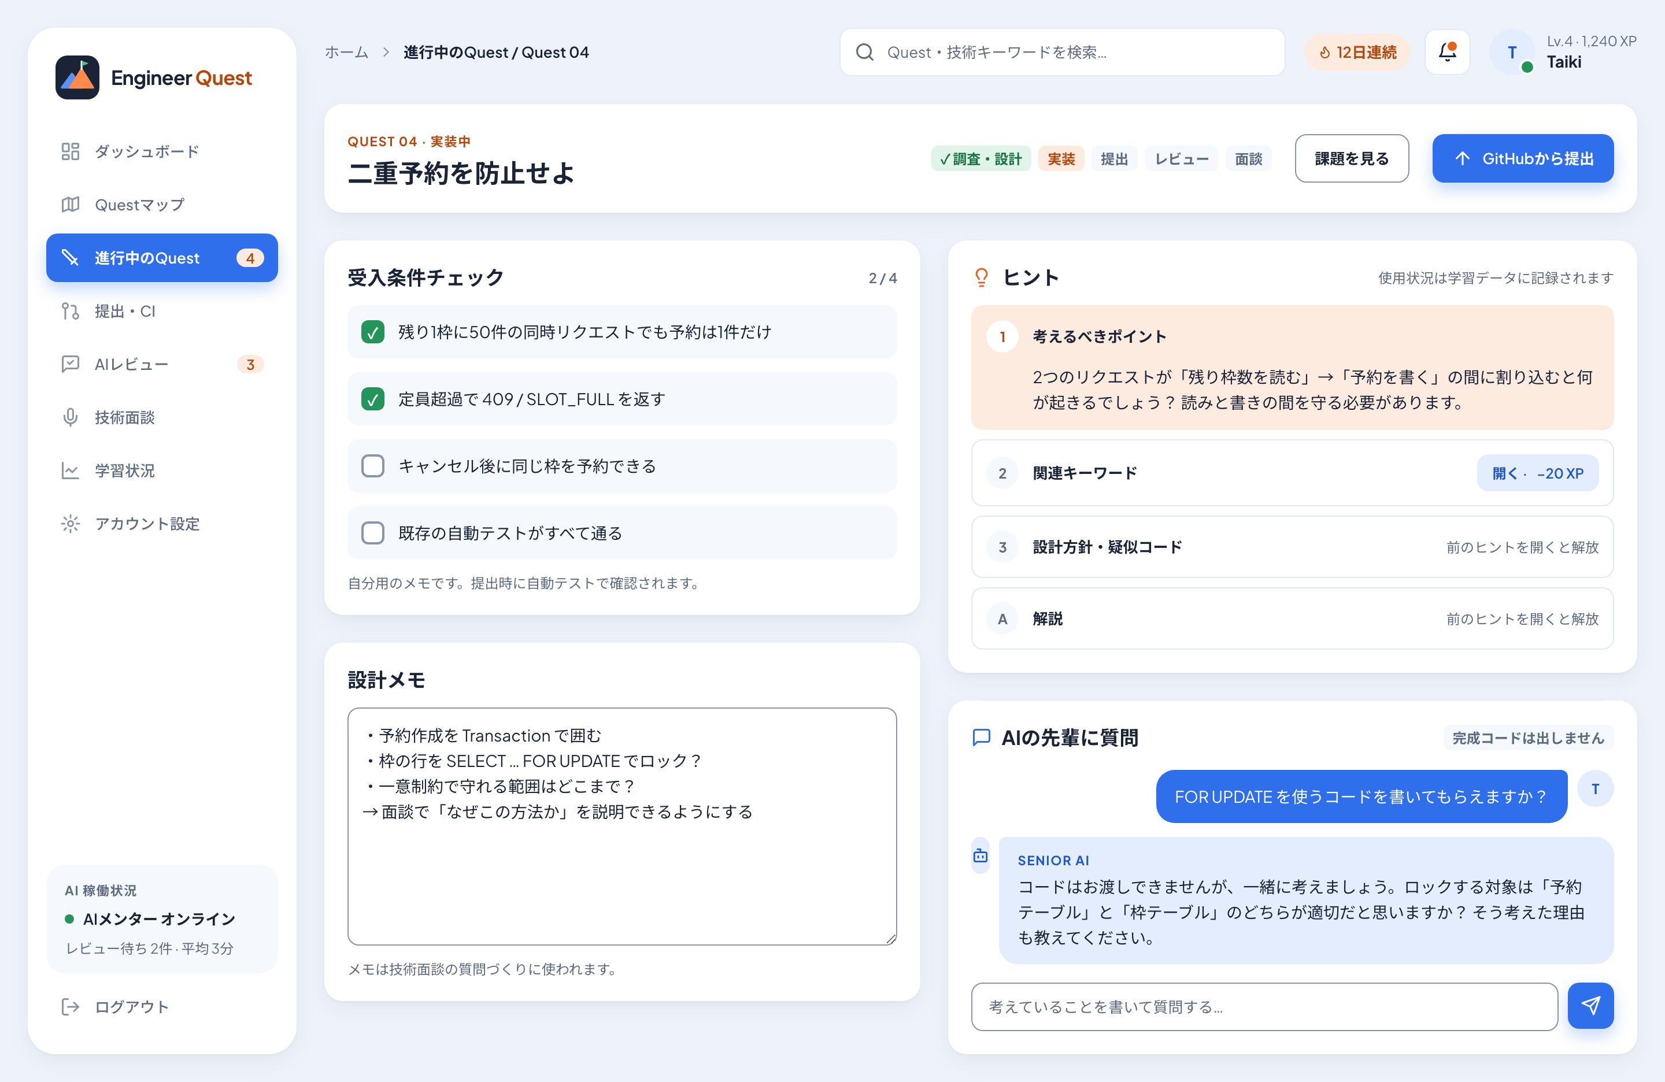Click the microphone icon for 技術面談

(x=70, y=417)
